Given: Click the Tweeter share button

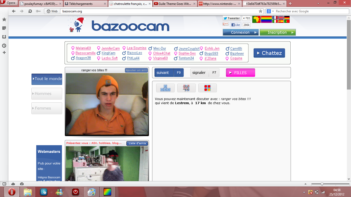Looking at the screenshot, I should 232,18.
